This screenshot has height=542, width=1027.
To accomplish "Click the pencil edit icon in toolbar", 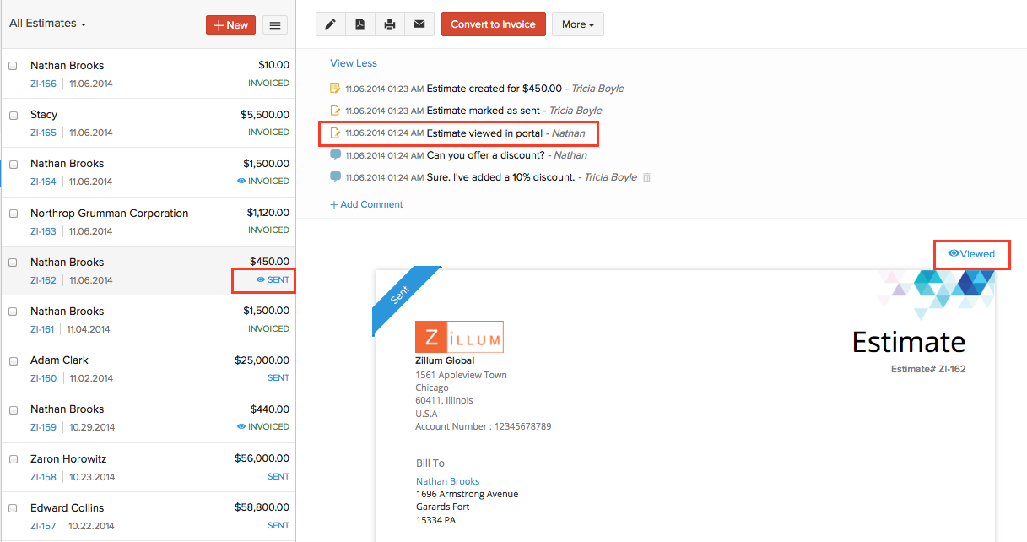I will click(330, 24).
